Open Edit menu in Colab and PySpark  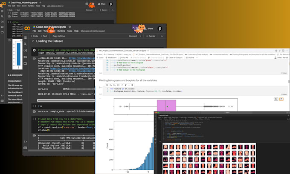tap(40, 31)
